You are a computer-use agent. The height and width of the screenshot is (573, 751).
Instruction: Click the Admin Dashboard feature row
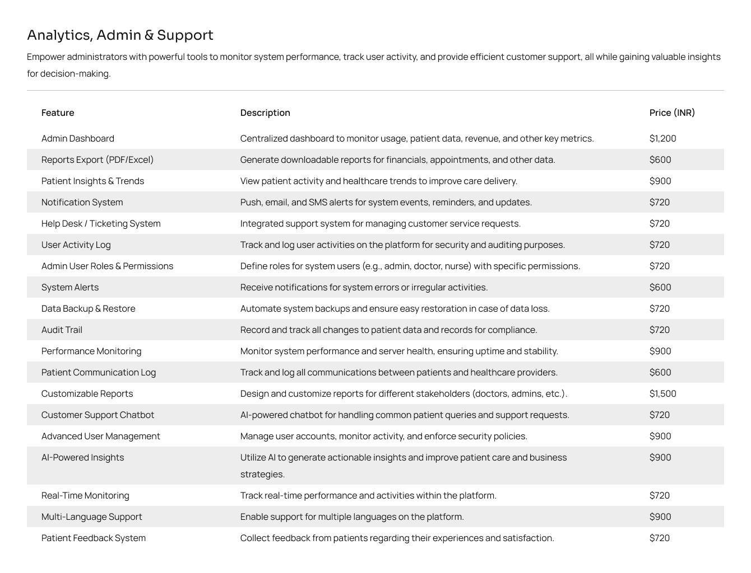pyautogui.click(x=375, y=138)
